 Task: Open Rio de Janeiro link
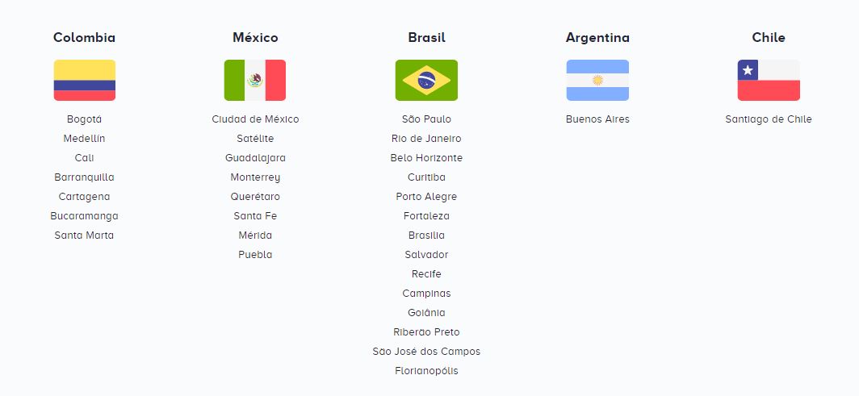[x=426, y=139]
